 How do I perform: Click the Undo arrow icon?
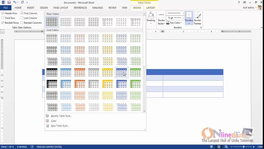pyautogui.click(x=14, y=2)
